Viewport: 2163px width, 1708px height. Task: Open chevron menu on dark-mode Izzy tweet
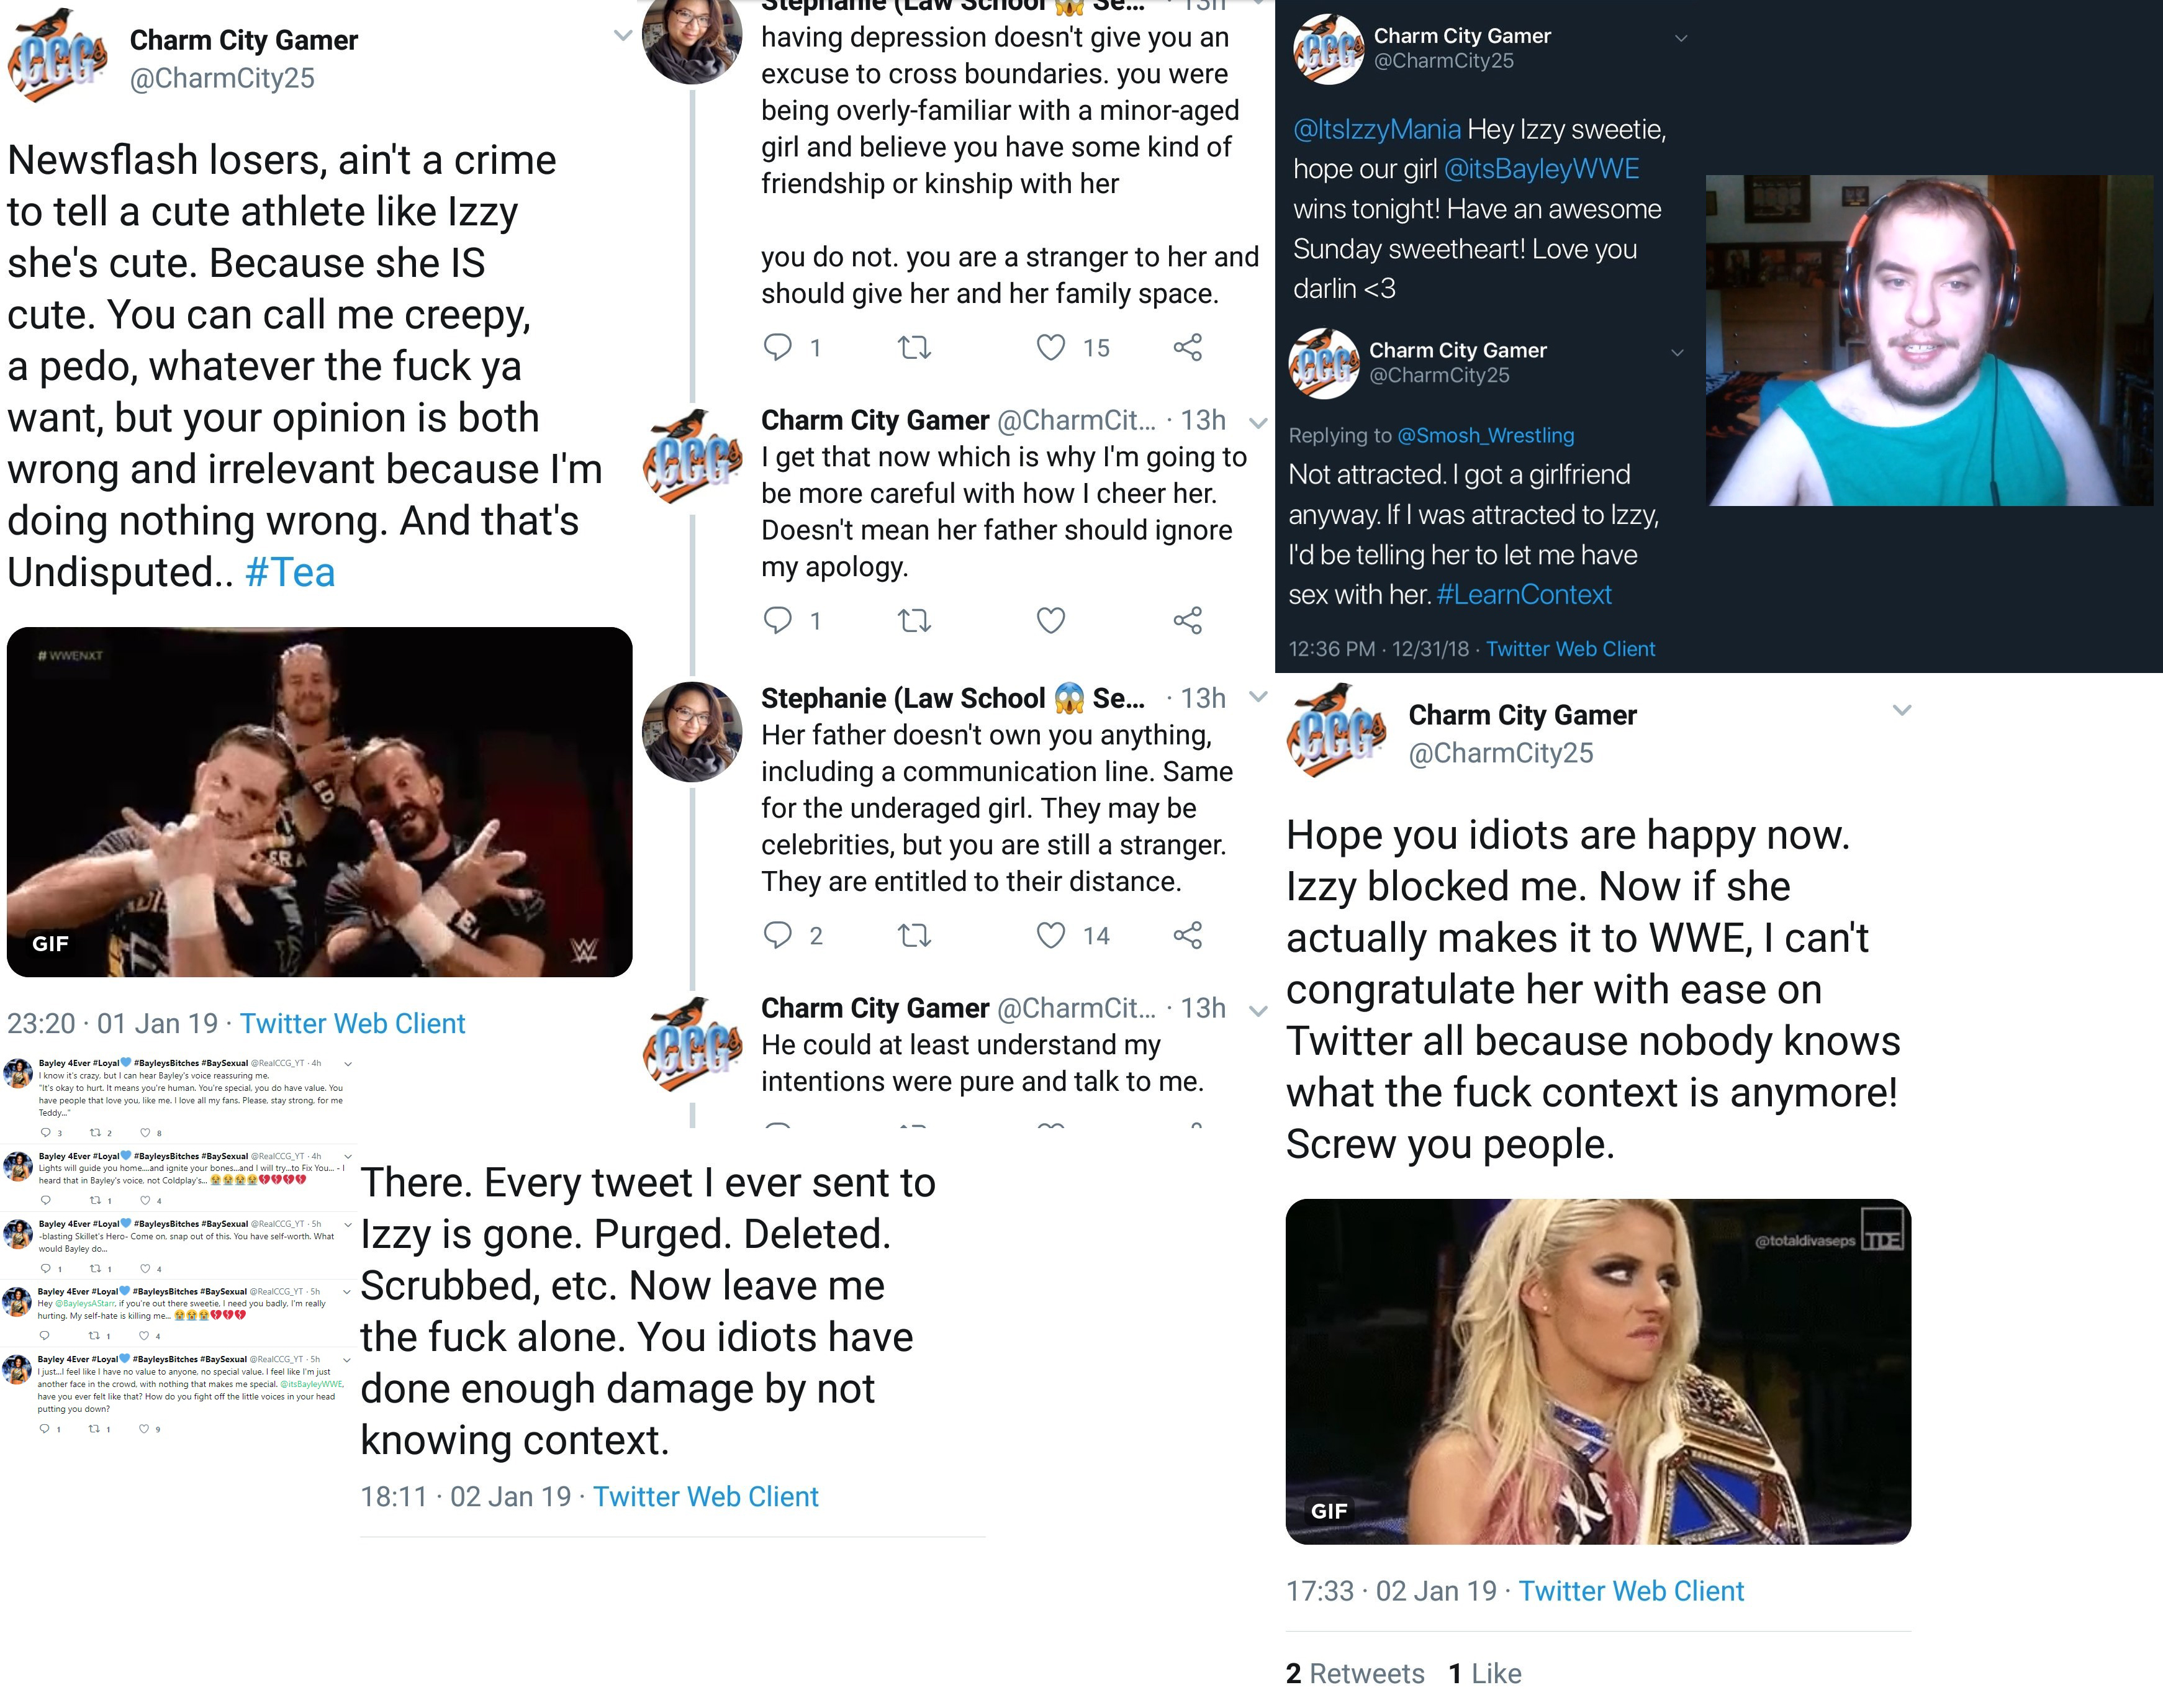pos(1681,39)
